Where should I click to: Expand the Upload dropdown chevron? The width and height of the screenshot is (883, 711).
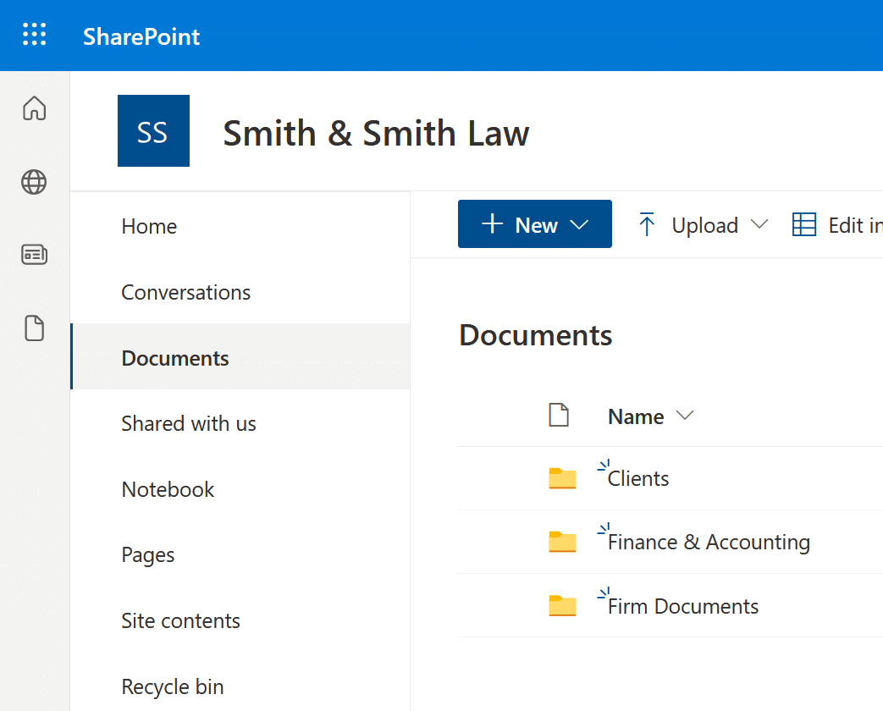pyautogui.click(x=759, y=224)
